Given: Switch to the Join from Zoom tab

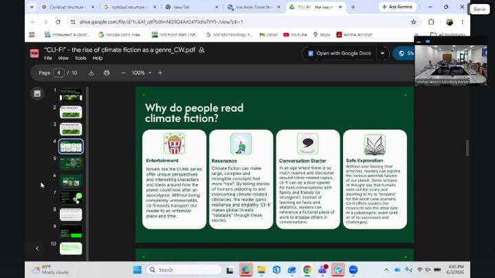Looking at the screenshot, I should (x=254, y=7).
